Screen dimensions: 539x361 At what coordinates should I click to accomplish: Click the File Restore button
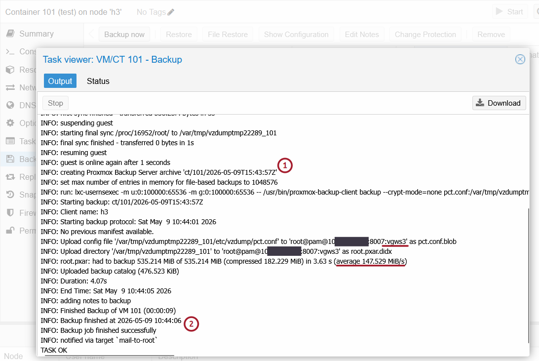228,35
